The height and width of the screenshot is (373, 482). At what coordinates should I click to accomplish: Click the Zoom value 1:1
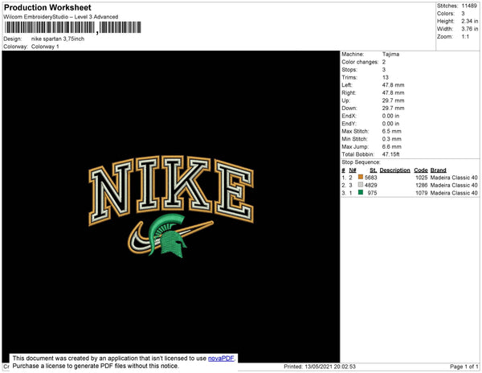pyautogui.click(x=465, y=37)
